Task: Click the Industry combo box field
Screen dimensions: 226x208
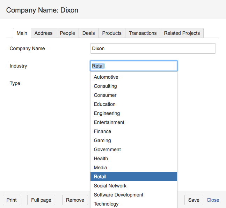Action: 133,66
